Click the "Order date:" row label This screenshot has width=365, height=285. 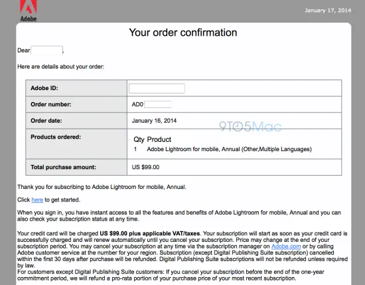pyautogui.click(x=46, y=121)
